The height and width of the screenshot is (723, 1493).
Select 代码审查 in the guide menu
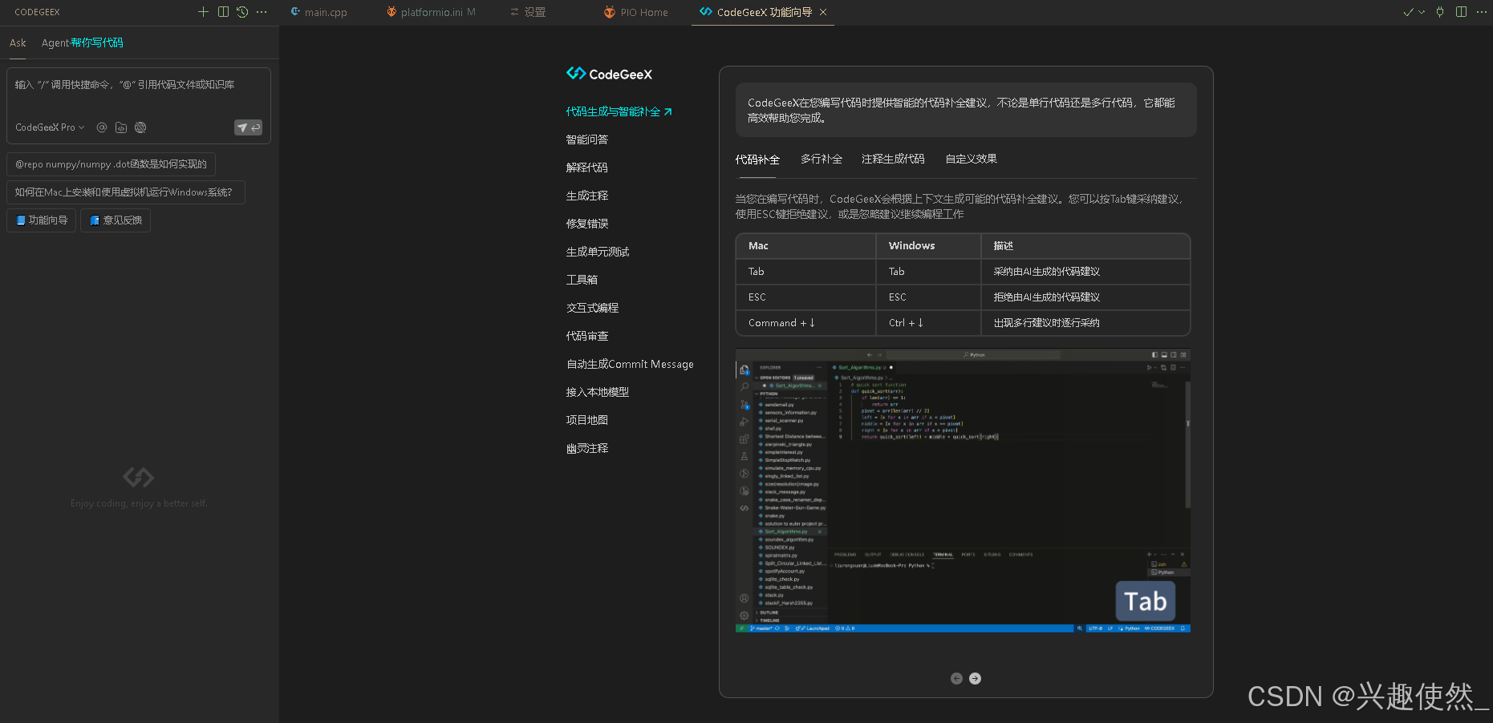(x=587, y=336)
